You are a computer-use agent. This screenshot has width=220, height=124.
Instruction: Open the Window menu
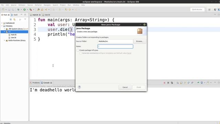click(x=76, y=5)
